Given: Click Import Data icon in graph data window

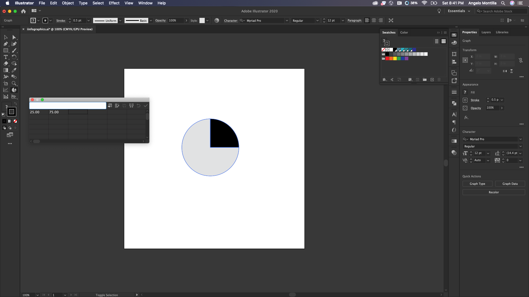Looking at the screenshot, I should point(110,106).
